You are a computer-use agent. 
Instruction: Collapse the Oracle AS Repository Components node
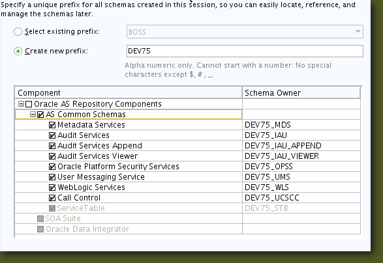pos(22,104)
